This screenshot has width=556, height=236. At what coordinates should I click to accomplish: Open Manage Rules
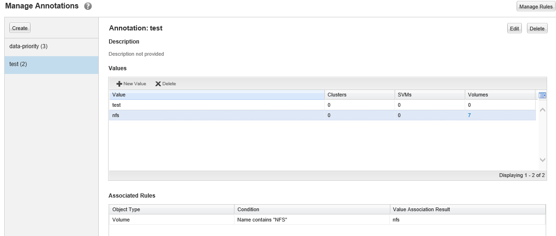(x=535, y=6)
